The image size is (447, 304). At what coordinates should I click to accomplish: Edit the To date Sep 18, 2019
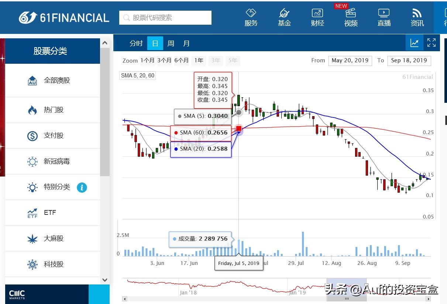(x=409, y=60)
